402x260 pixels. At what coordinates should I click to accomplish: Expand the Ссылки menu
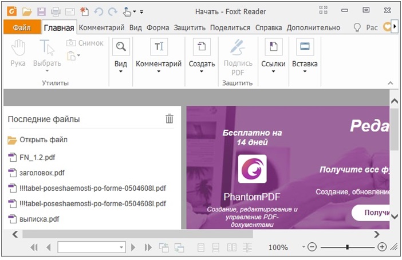[273, 55]
